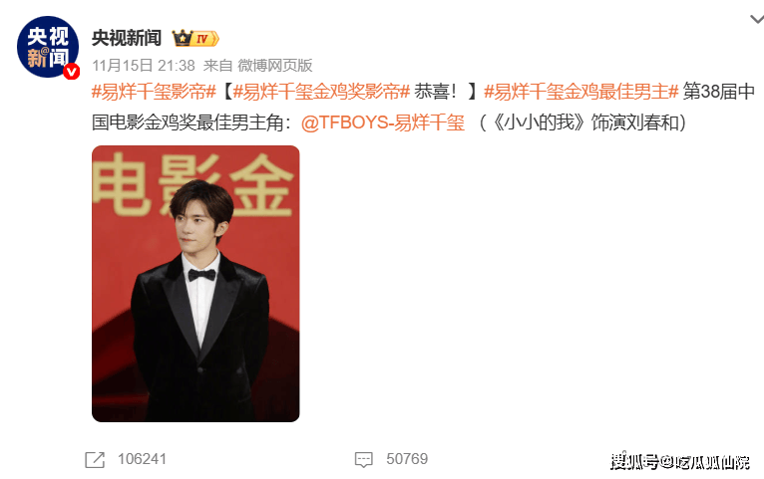764x479 pixels.
Task: Open hashtag #易烊千玺金鸡奖影帝#
Action: coord(321,92)
